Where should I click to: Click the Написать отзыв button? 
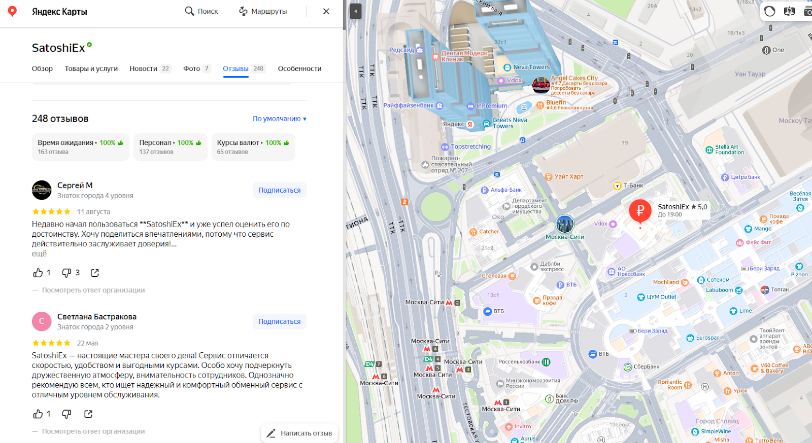click(299, 433)
